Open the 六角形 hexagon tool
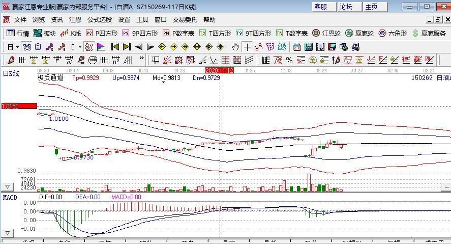Viewport: 451px width, 244px height. 393,34
